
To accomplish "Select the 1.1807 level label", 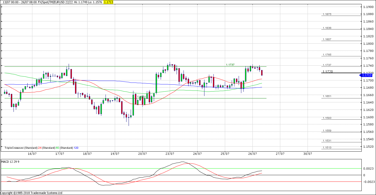I will (327, 39).
